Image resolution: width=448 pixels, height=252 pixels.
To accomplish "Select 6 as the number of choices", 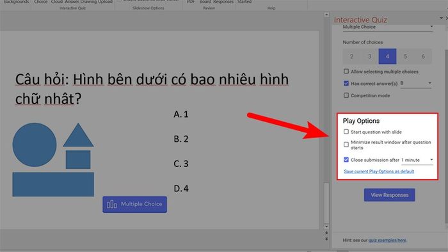I will coord(423,56).
